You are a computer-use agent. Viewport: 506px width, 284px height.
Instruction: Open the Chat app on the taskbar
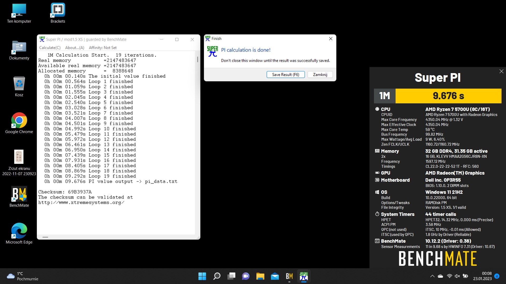[x=246, y=276]
